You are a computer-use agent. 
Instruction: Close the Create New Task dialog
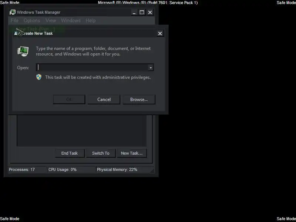pos(160,33)
